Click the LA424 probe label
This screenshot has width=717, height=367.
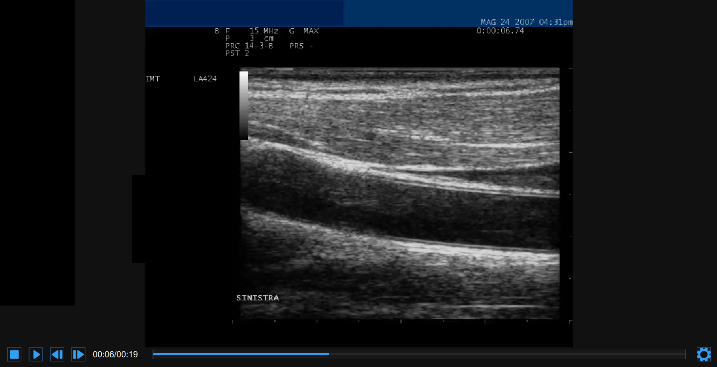pyautogui.click(x=205, y=79)
